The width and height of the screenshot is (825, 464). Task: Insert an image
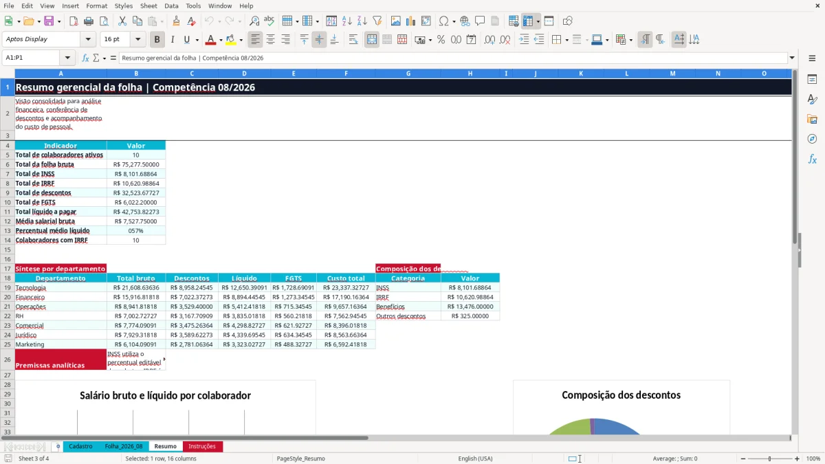click(396, 21)
